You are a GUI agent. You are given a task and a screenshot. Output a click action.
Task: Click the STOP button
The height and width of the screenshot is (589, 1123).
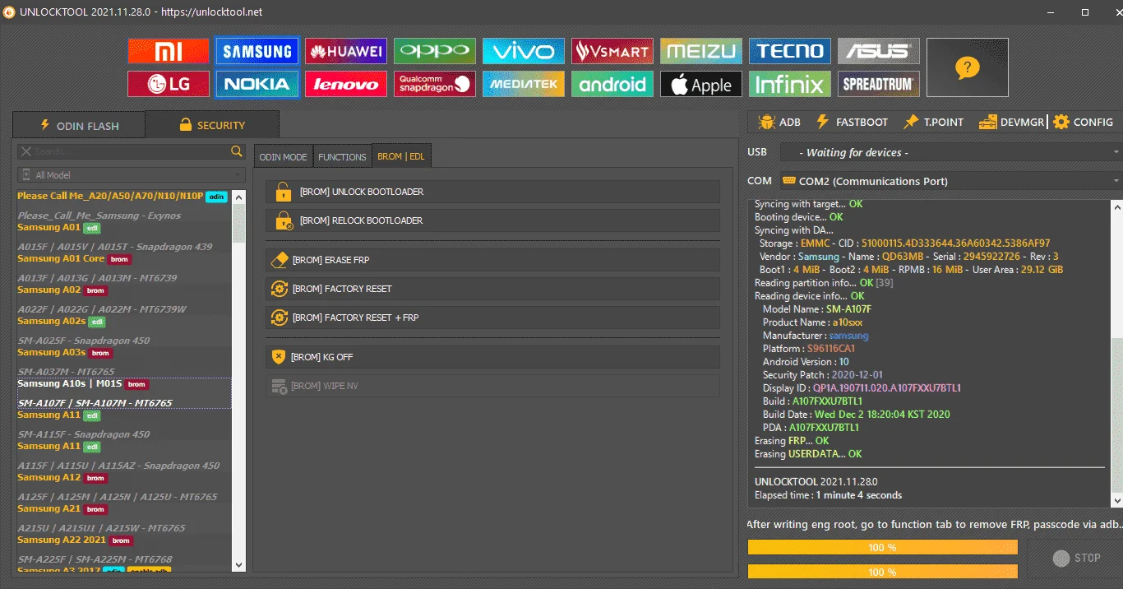pyautogui.click(x=1076, y=558)
